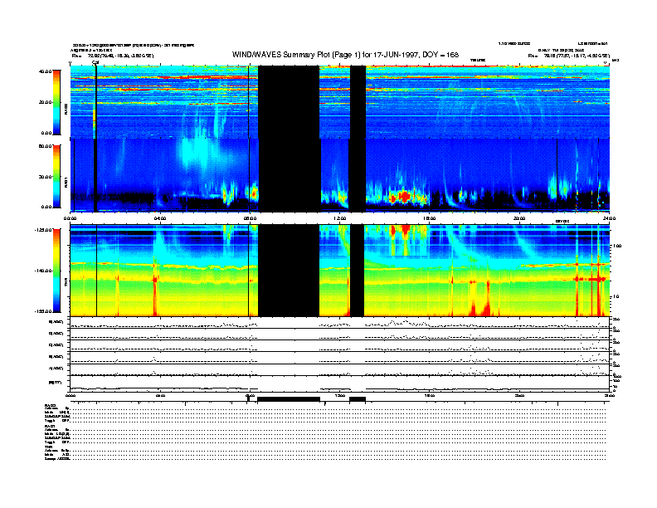This screenshot has height=508, width=657.
Task: Select the WIND/WAVES Summary Plot title text
Action: (345, 55)
